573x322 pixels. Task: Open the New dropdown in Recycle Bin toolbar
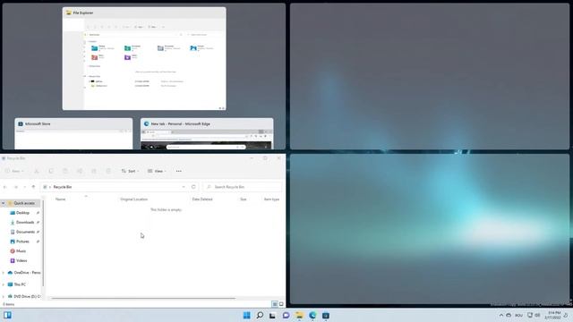point(14,171)
